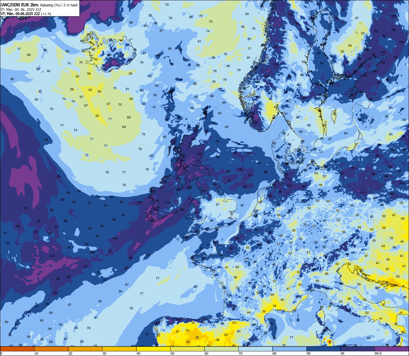This screenshot has height=356, width=409.
Task: Click the legend tick label "95"
Action: click(x=343, y=353)
